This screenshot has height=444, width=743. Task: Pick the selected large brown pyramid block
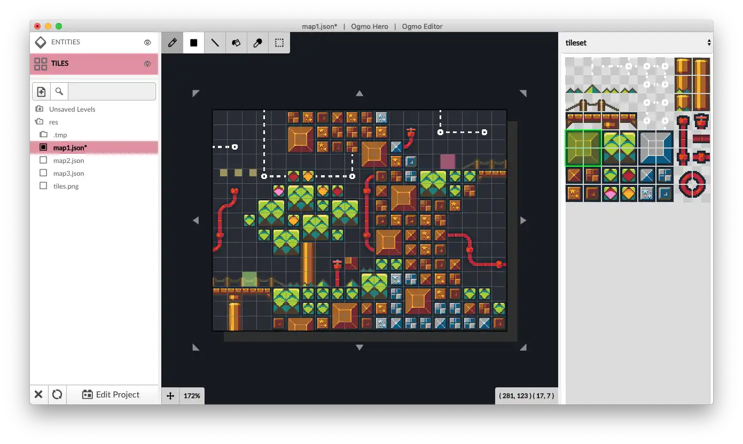click(584, 148)
